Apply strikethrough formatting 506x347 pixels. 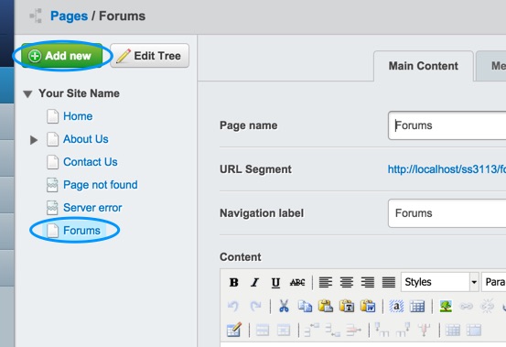[x=297, y=282]
